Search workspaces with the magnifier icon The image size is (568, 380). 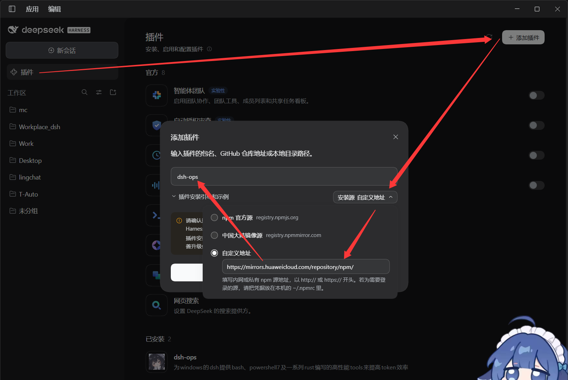click(84, 92)
